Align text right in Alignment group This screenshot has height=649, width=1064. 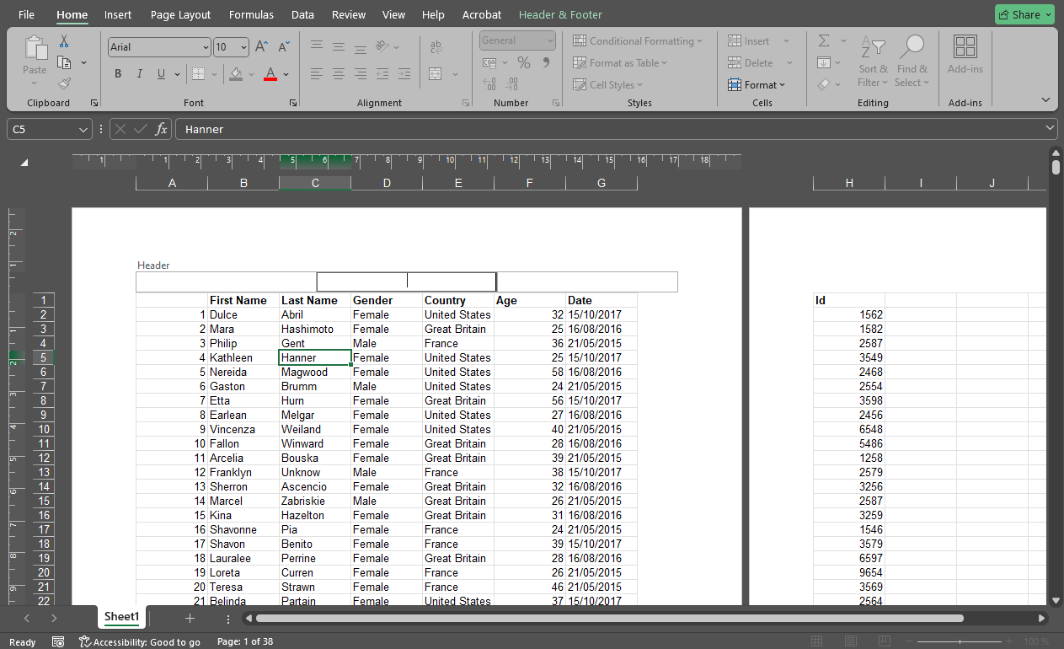pyautogui.click(x=361, y=74)
